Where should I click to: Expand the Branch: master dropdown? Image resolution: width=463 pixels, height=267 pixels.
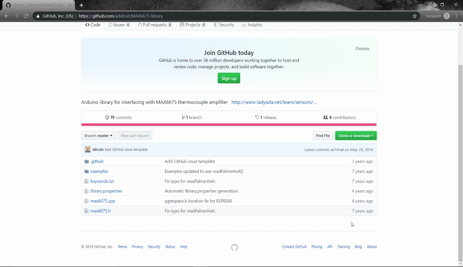click(x=98, y=136)
